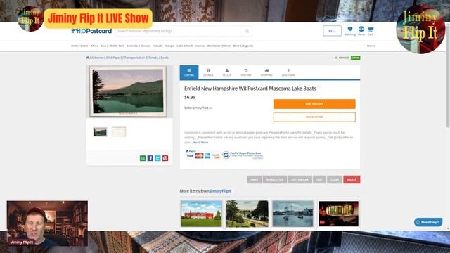
Task: Open Latin & South America category menu
Action: [x=191, y=46]
